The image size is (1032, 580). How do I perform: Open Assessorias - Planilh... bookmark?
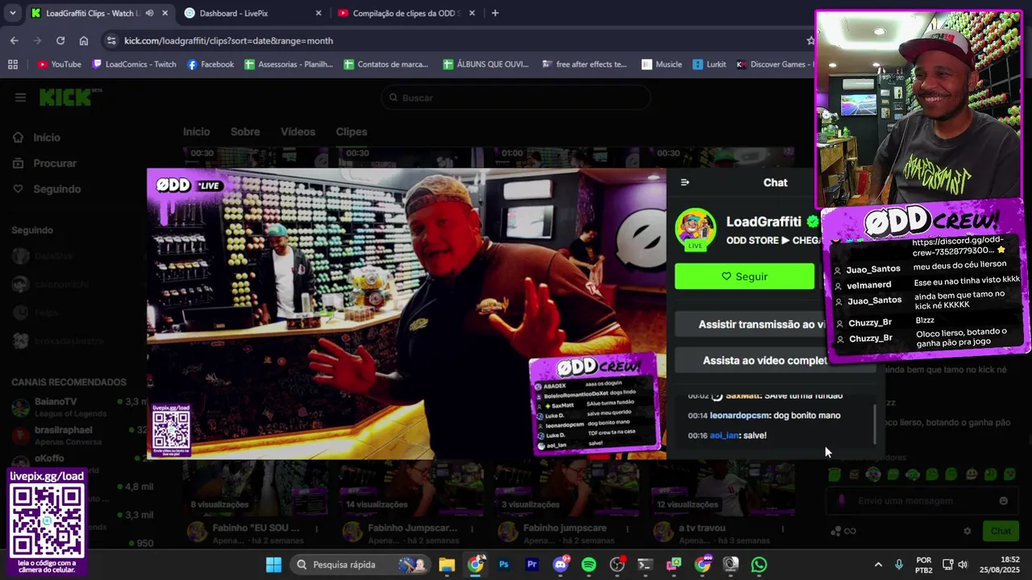click(x=289, y=64)
